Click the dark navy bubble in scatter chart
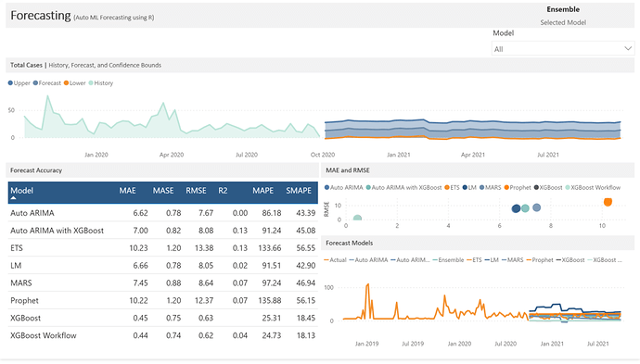Screen dimensions: 640x364 [x=516, y=208]
